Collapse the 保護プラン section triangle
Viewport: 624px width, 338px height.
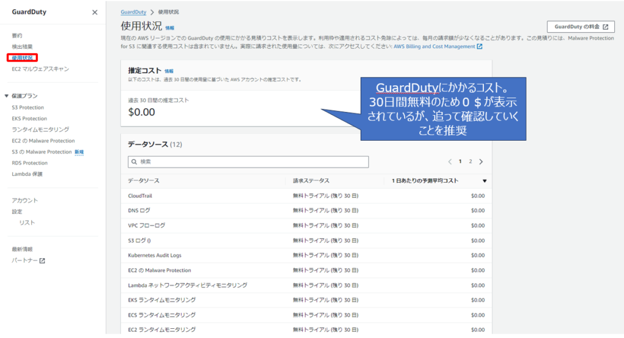pyautogui.click(x=6, y=96)
